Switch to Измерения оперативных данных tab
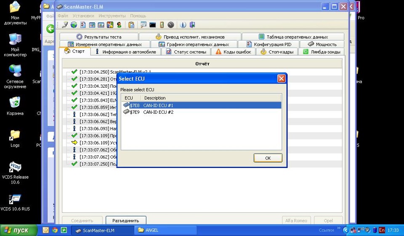 click(x=105, y=44)
